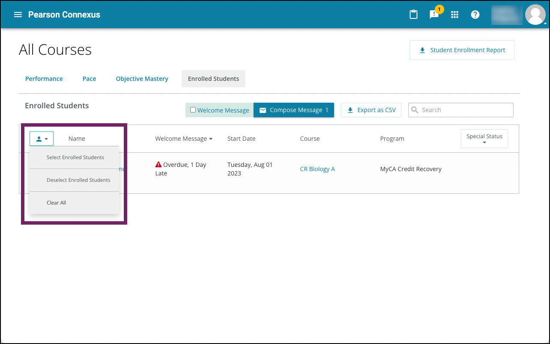Image resolution: width=550 pixels, height=344 pixels.
Task: Open the CR Biology A course link
Action: (317, 169)
